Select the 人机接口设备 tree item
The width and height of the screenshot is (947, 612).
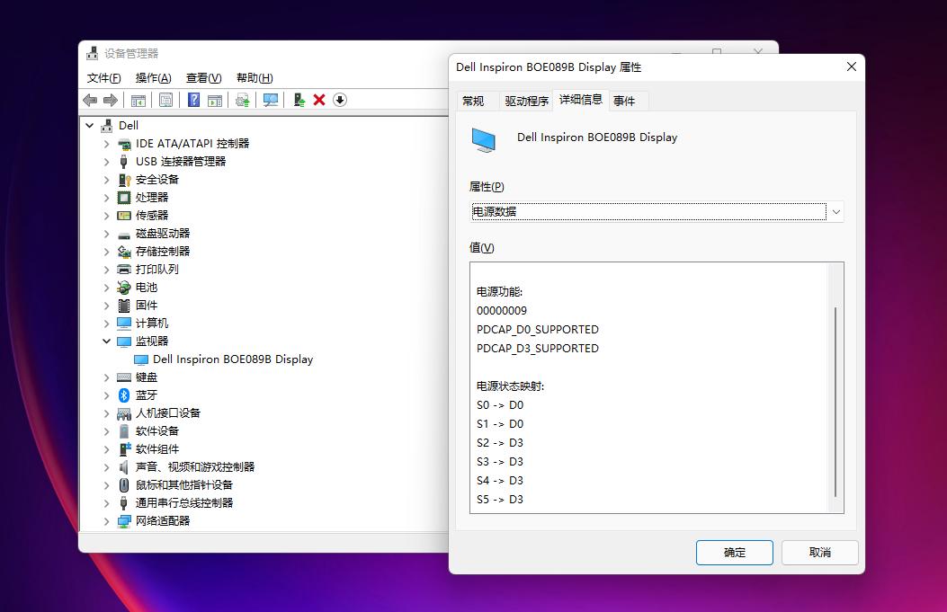pos(168,413)
